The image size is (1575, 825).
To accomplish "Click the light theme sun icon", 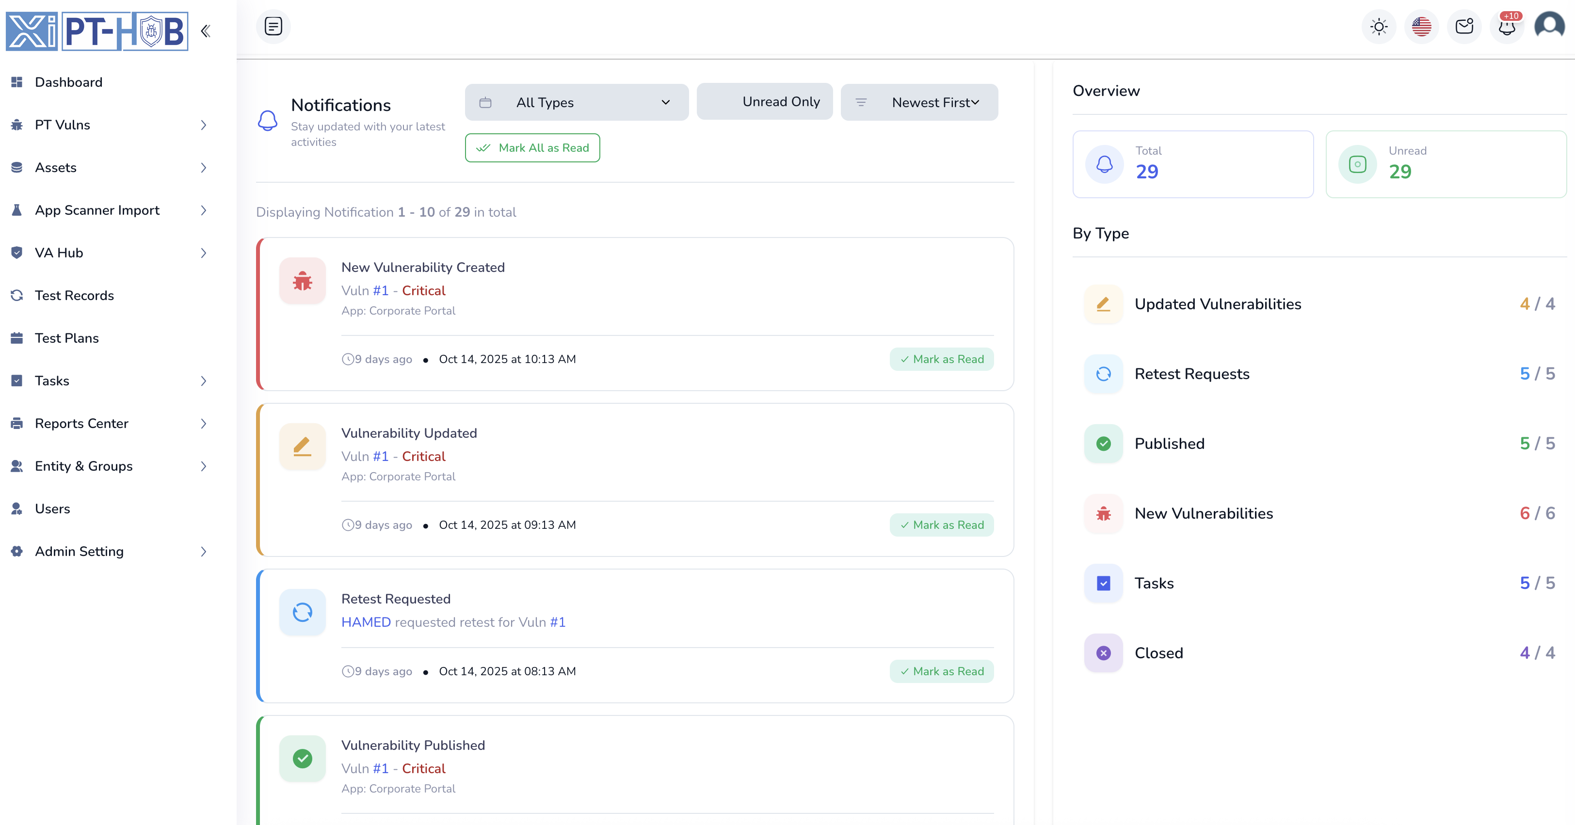I will coord(1379,27).
